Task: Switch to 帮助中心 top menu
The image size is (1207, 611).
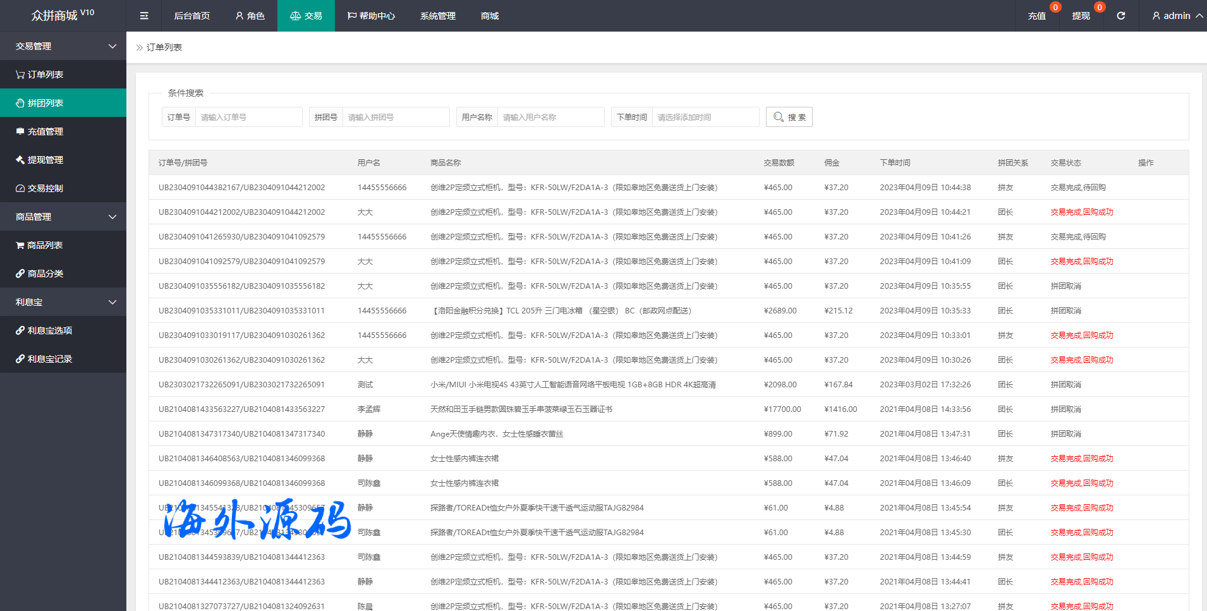Action: [x=371, y=16]
